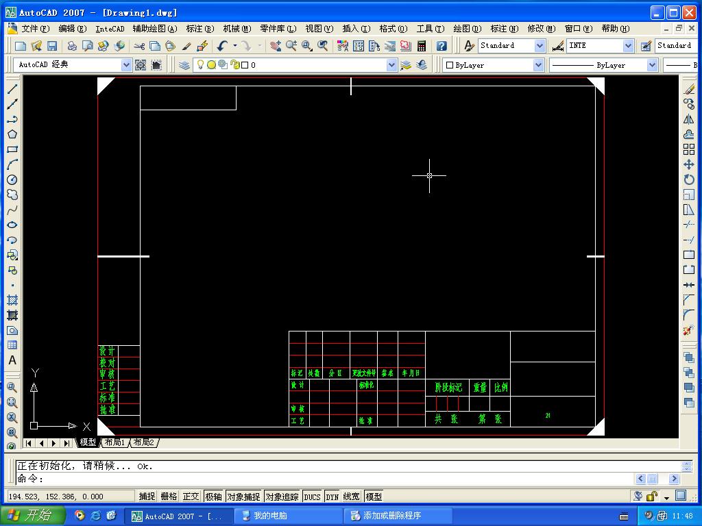Select the Ellipse tool

point(12,225)
